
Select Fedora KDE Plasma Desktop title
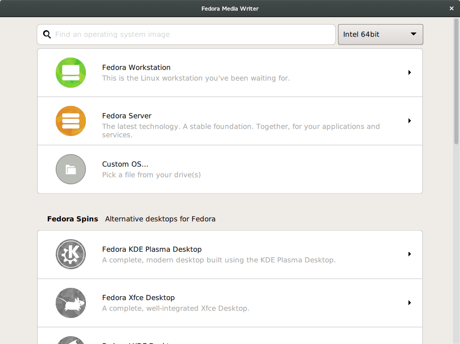(152, 249)
